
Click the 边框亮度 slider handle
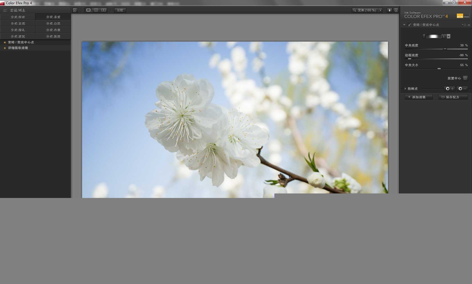coord(410,59)
